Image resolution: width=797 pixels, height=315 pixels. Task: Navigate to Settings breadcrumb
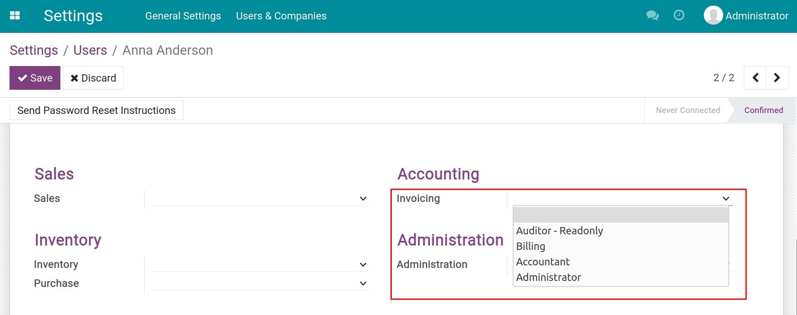pos(34,50)
